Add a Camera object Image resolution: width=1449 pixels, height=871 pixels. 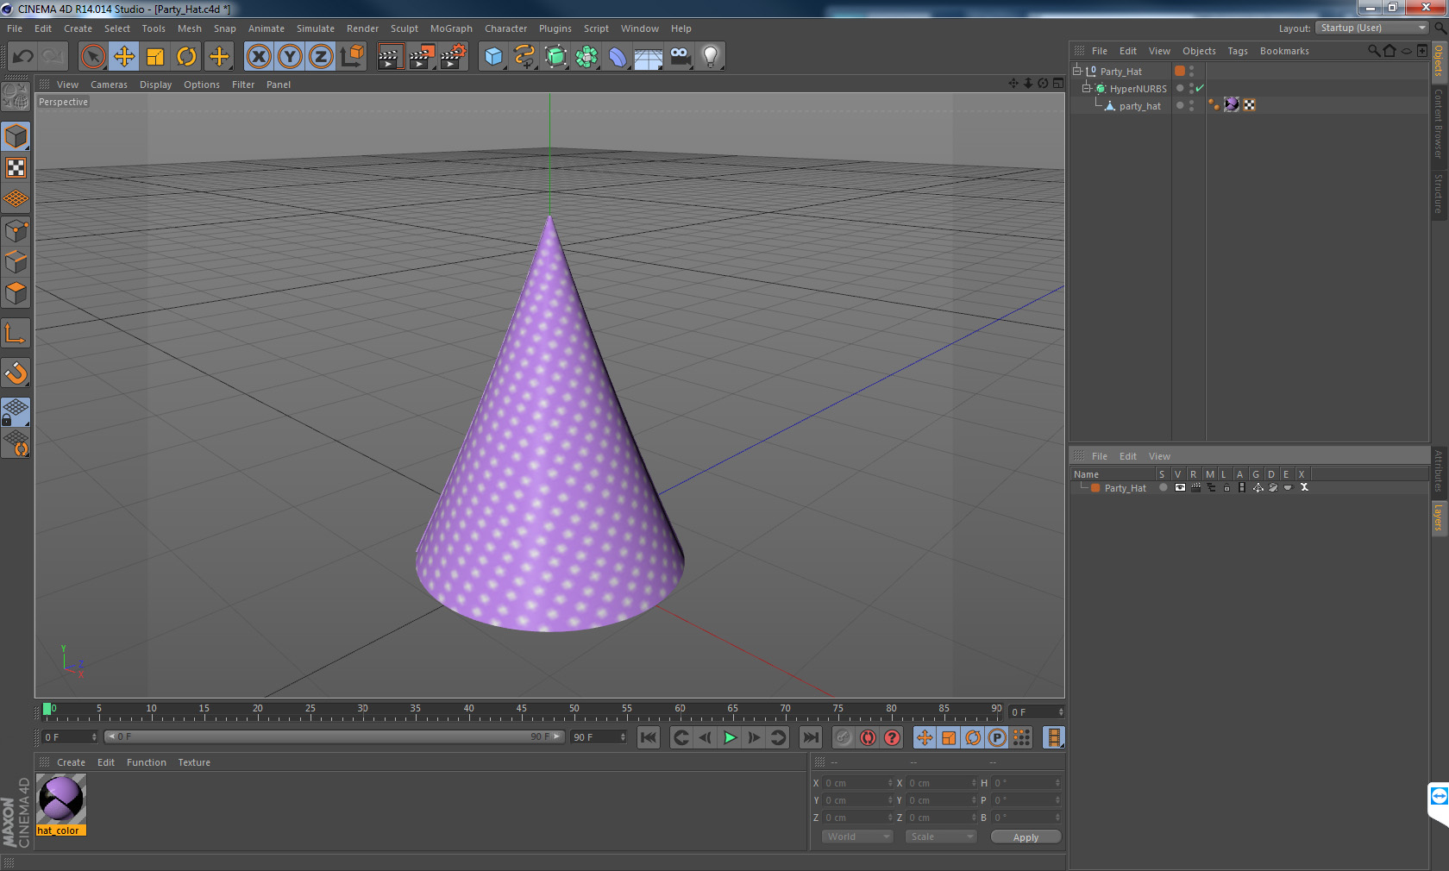point(680,57)
